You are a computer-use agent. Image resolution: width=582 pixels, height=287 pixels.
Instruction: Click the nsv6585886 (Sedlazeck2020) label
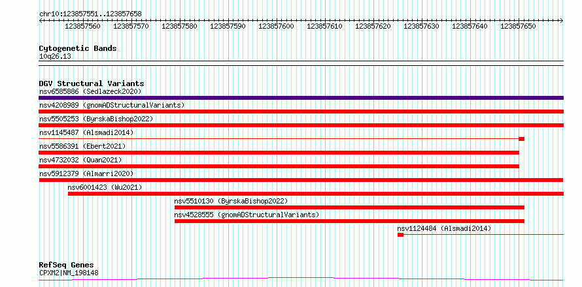click(x=90, y=91)
